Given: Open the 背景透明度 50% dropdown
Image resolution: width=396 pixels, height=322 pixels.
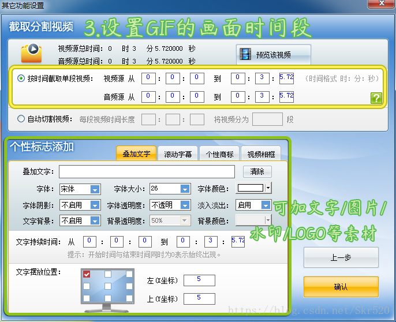Looking at the screenshot, I should coord(185,220).
